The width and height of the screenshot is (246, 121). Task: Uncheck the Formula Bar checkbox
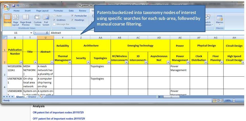[x=73, y=16]
